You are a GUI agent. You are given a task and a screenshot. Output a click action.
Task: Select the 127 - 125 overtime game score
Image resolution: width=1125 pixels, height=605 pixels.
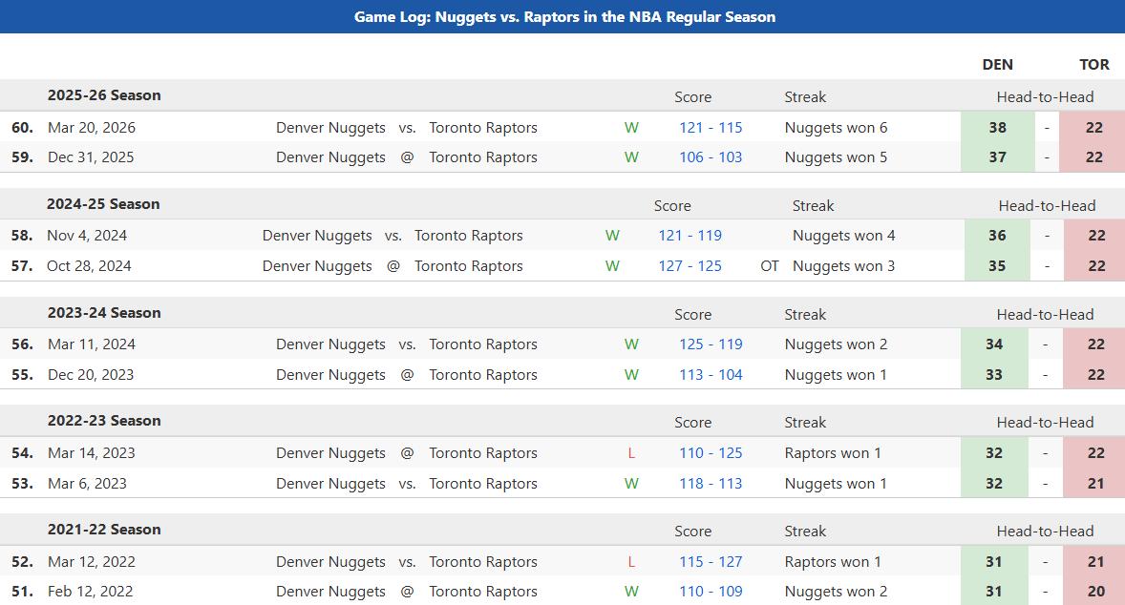[690, 266]
